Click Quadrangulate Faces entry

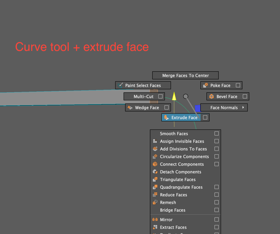click(x=181, y=187)
